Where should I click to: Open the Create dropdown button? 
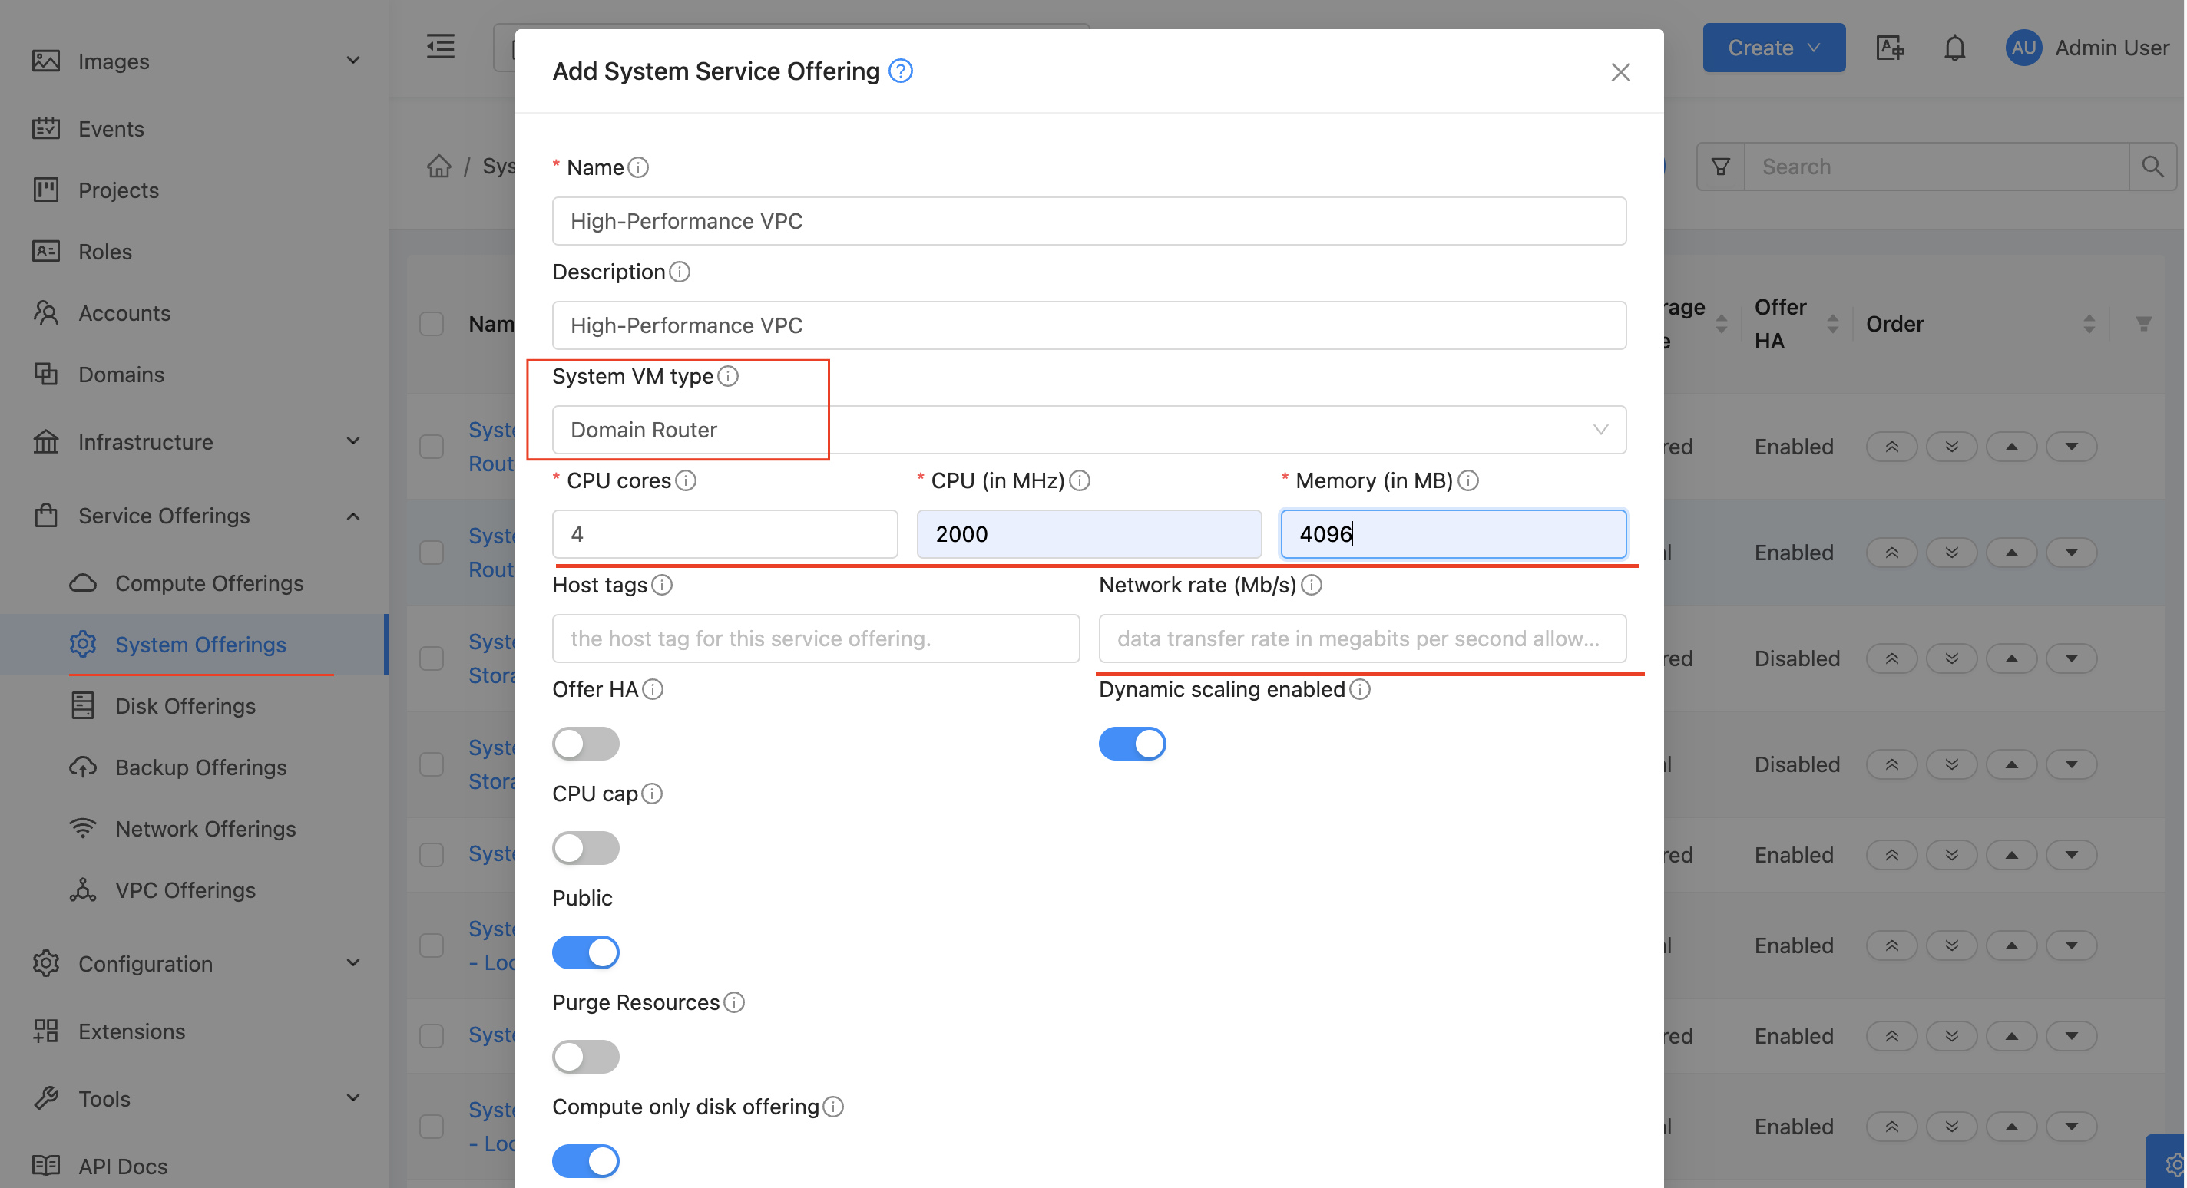[x=1774, y=48]
